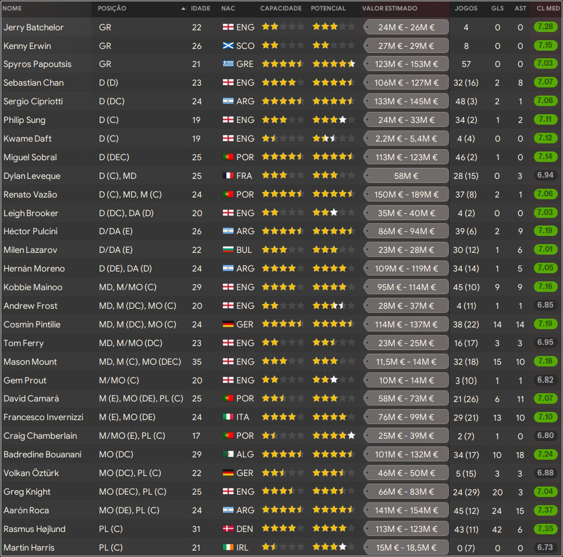Sort by POTENCIAL column header

click(x=328, y=8)
